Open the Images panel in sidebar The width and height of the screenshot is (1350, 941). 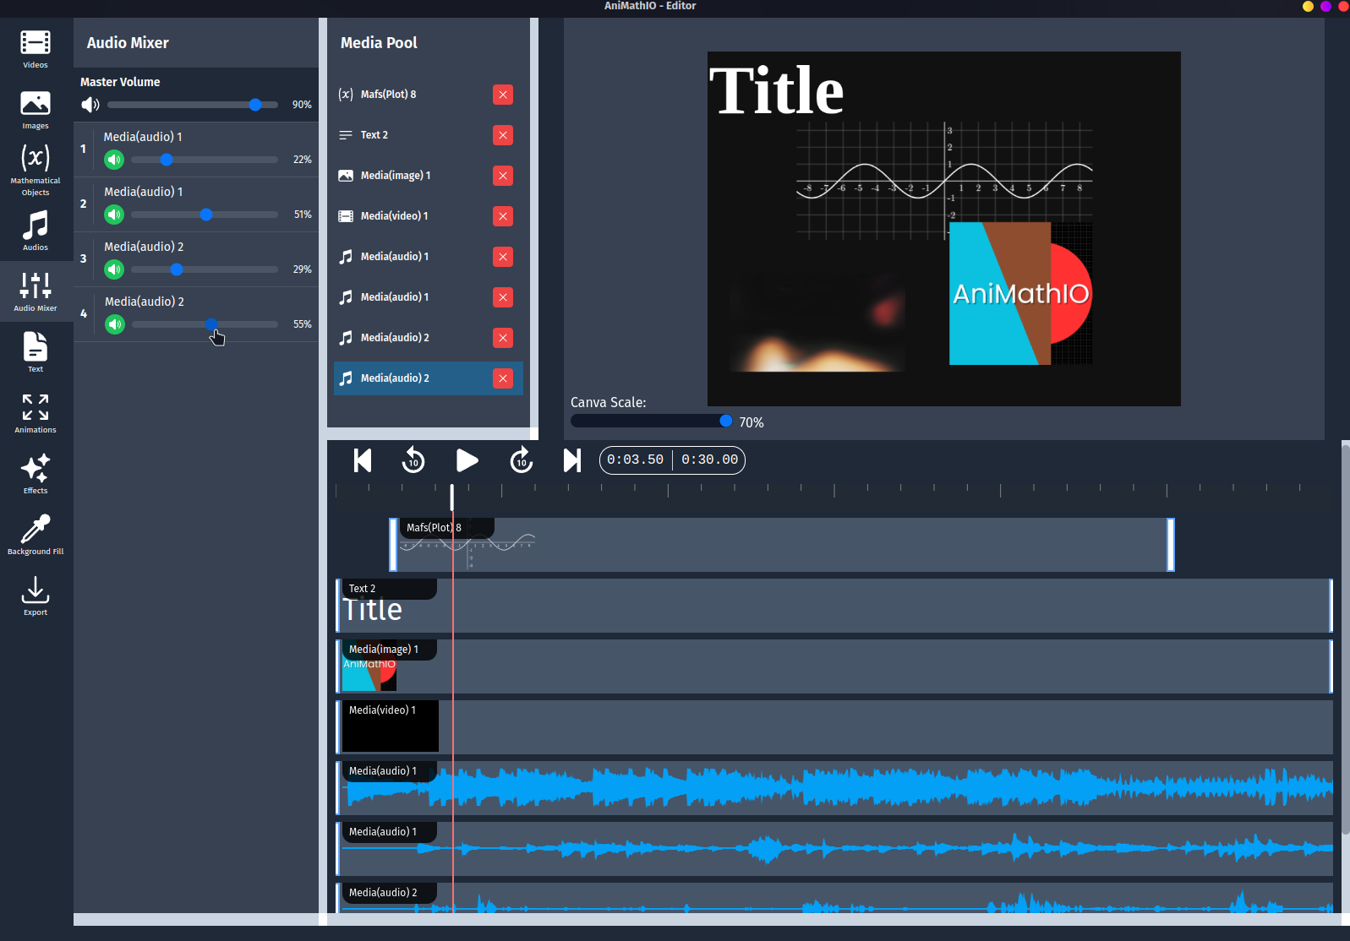[x=36, y=110]
